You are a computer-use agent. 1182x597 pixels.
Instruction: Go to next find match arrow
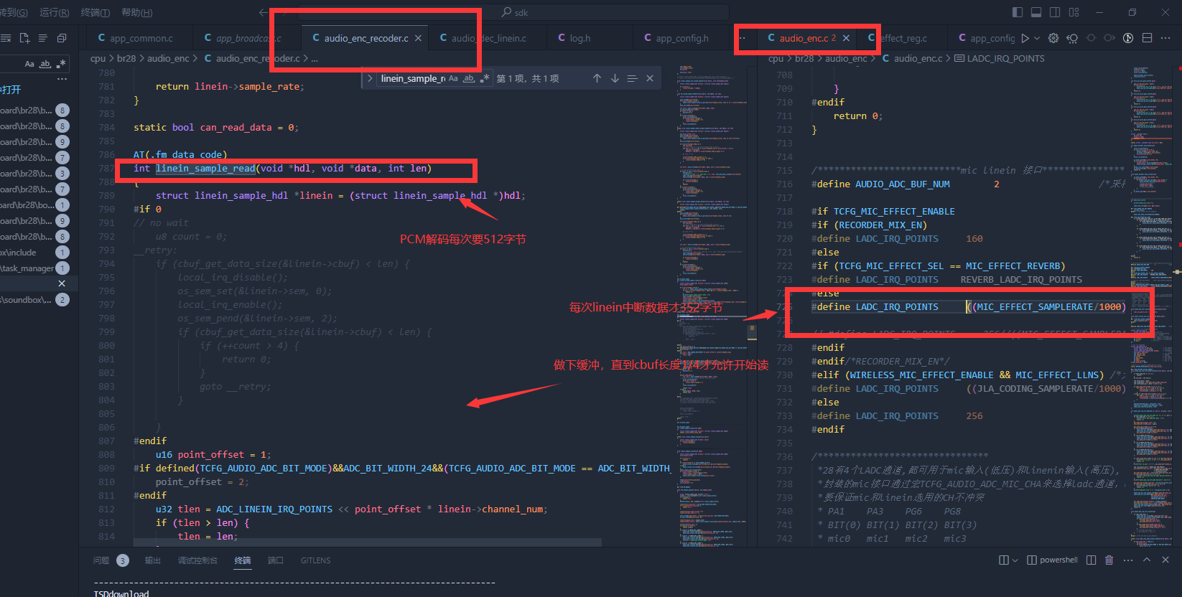pyautogui.click(x=615, y=78)
